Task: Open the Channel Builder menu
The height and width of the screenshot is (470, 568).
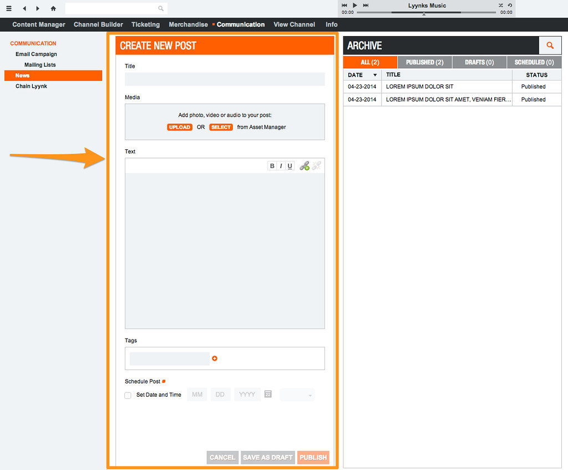Action: (98, 24)
